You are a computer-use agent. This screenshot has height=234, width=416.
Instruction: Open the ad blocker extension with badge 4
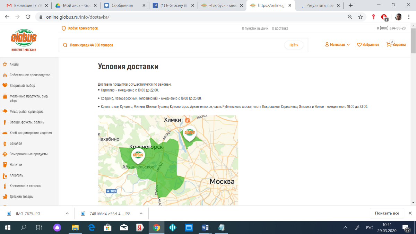click(384, 17)
